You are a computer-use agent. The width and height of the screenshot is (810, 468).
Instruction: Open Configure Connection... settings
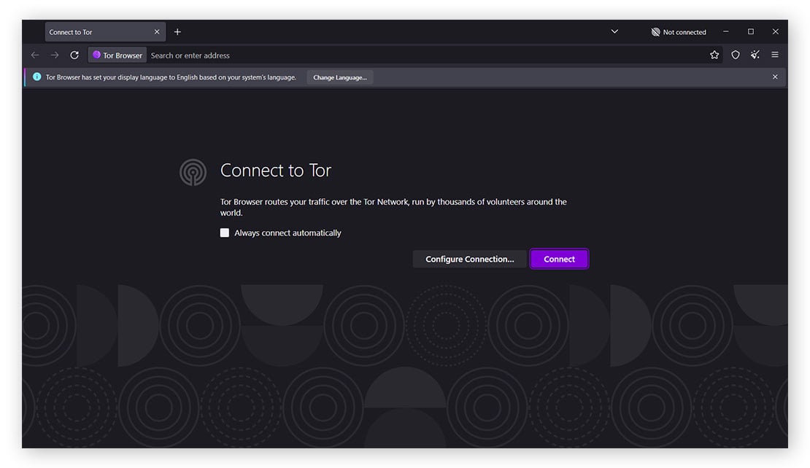[469, 260]
